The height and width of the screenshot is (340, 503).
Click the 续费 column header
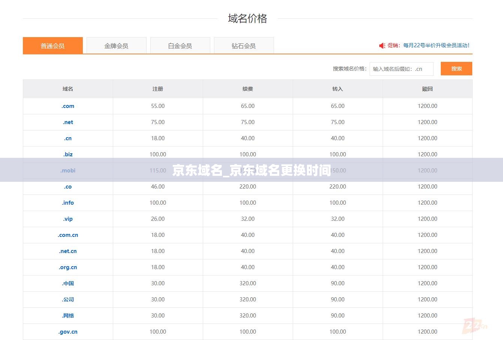tap(248, 89)
